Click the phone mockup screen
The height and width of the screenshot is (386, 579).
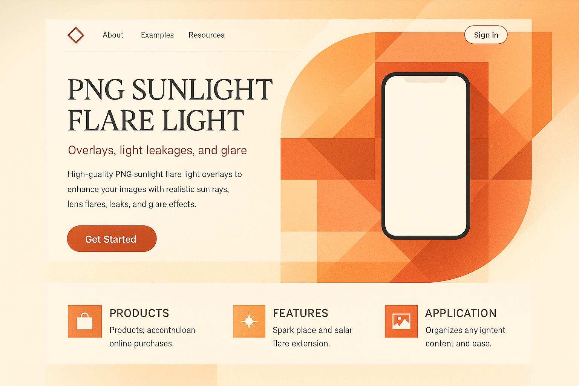[426, 158]
